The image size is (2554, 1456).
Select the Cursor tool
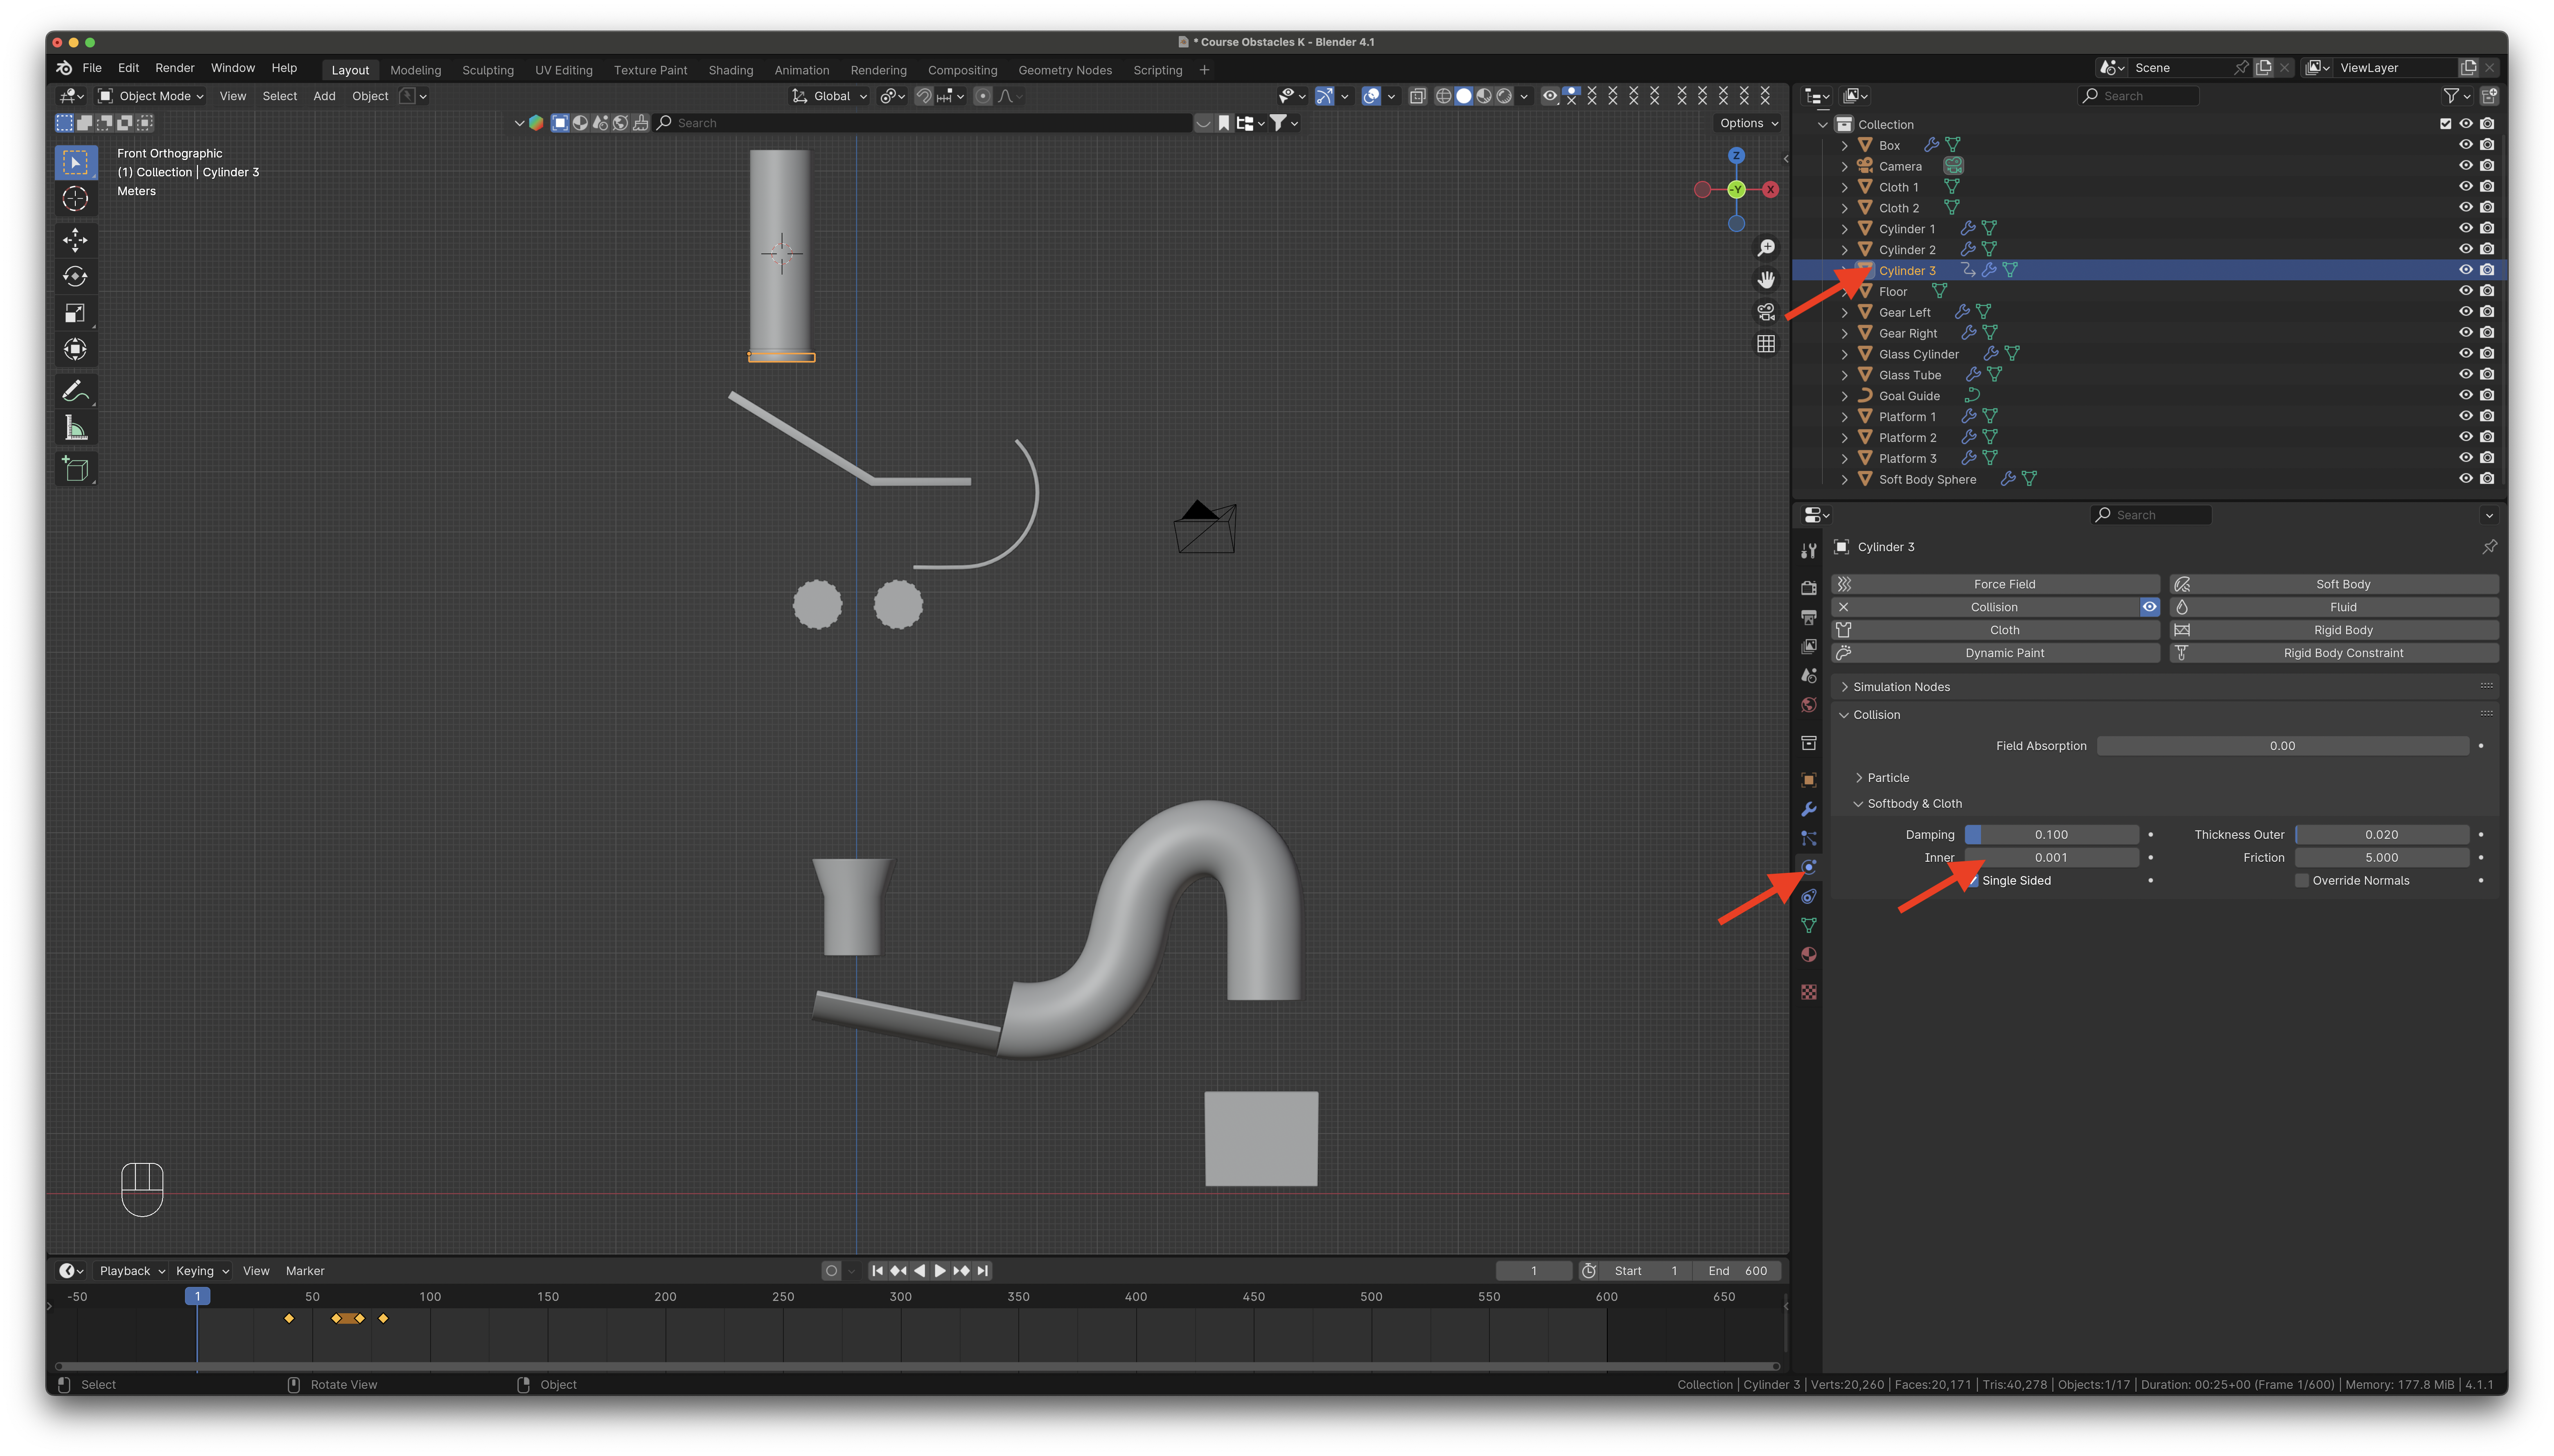[x=75, y=199]
